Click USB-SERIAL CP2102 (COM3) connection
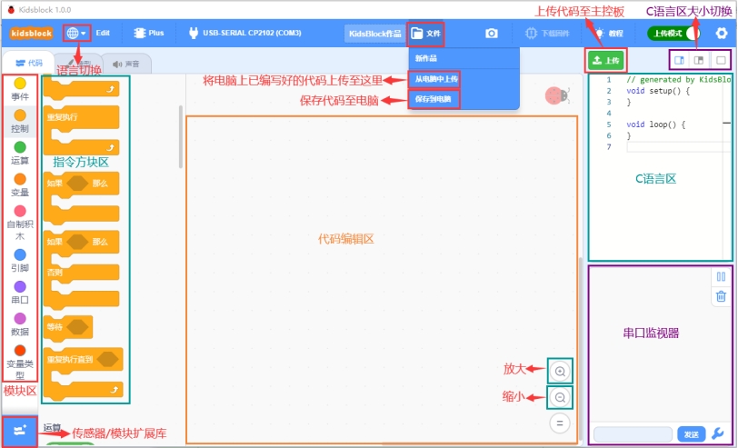The image size is (738, 448). click(244, 33)
